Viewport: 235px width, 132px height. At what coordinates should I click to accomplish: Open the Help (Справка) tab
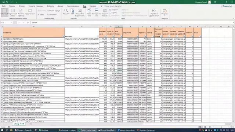pyautogui.click(x=93, y=6)
